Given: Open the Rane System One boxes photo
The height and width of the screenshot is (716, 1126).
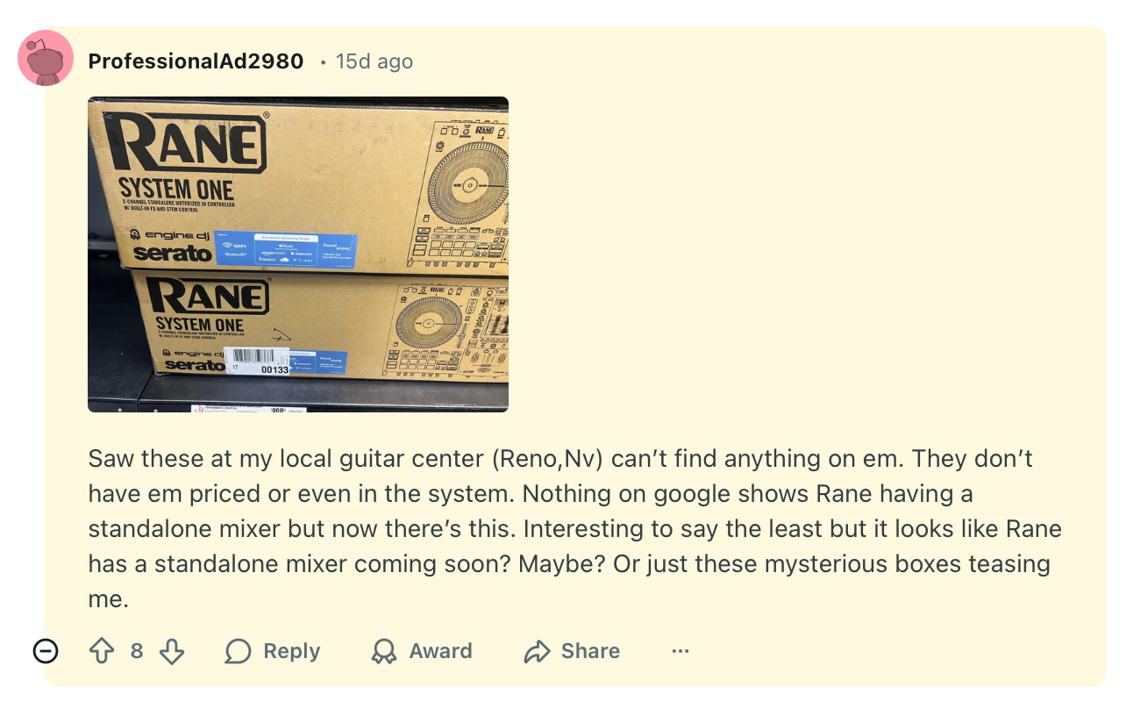Looking at the screenshot, I should point(298,254).
